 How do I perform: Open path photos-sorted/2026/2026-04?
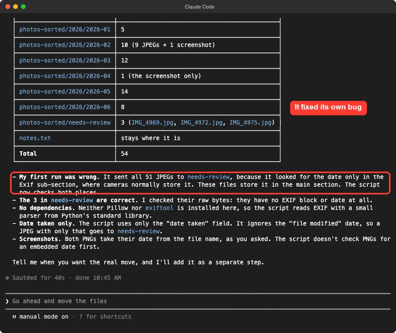[x=65, y=76]
